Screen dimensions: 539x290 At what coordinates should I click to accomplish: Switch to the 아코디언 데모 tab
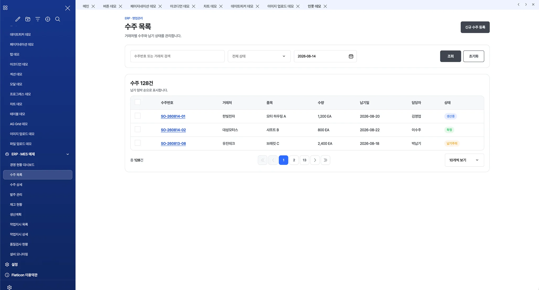[179, 6]
